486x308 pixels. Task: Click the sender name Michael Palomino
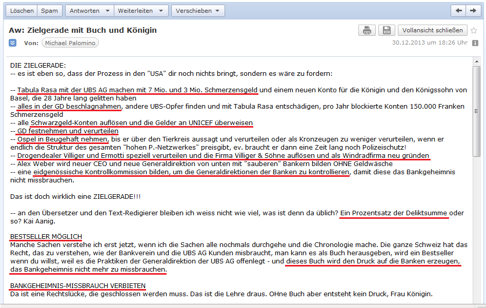(70, 43)
